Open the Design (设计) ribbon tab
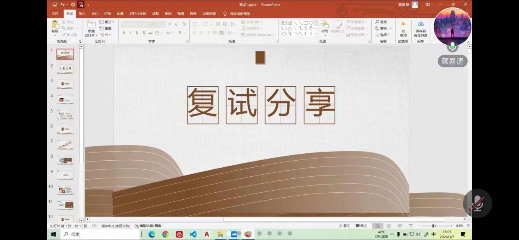The image size is (519, 240). [95, 14]
